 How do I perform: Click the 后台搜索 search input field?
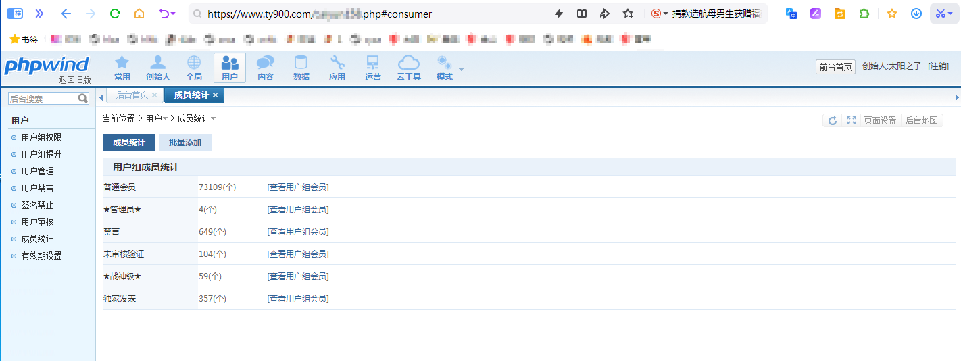(x=43, y=99)
